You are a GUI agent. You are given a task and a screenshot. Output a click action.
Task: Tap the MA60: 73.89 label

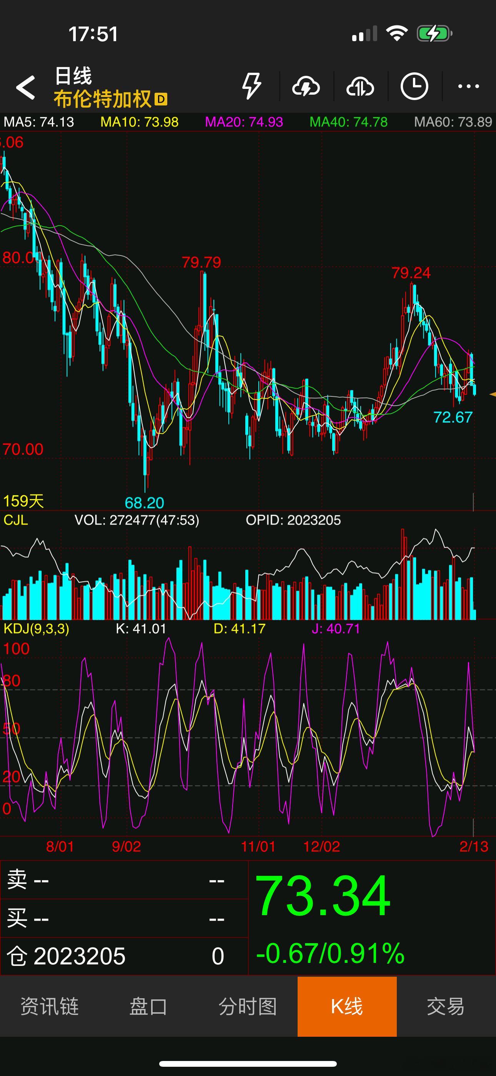click(x=453, y=122)
